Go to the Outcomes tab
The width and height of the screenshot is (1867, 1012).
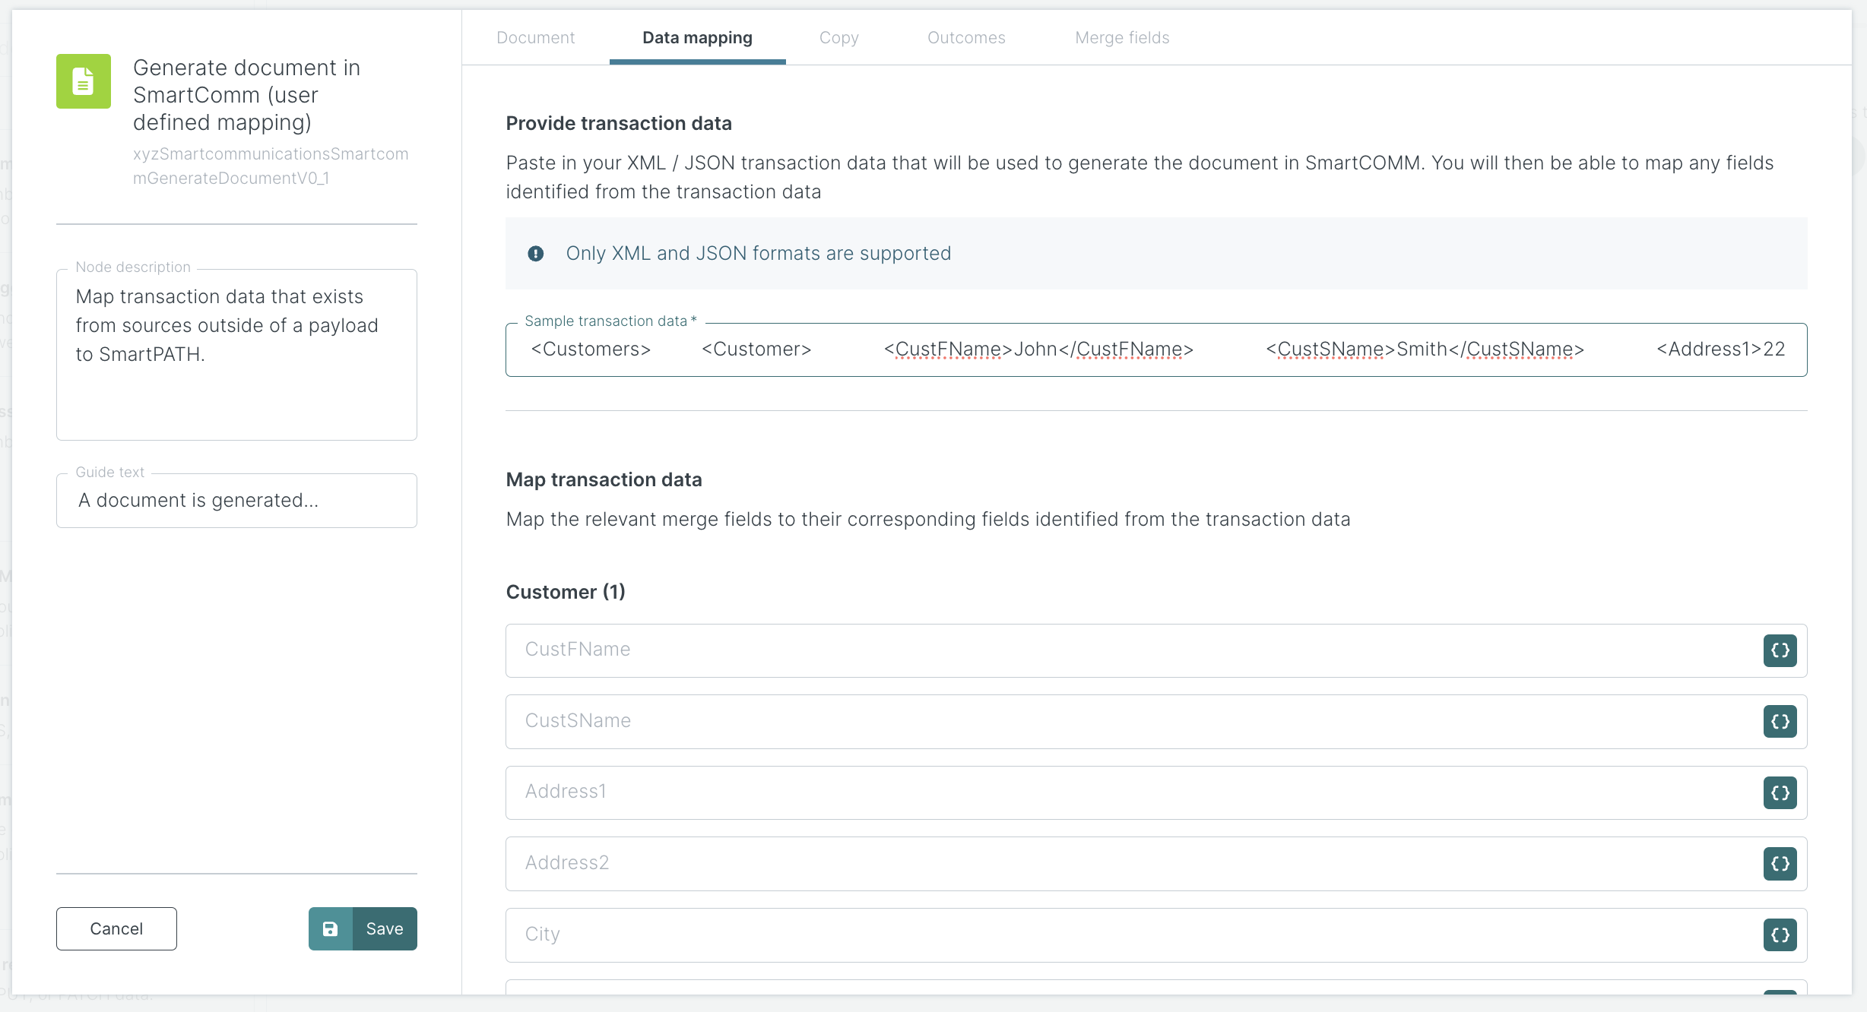(x=966, y=38)
